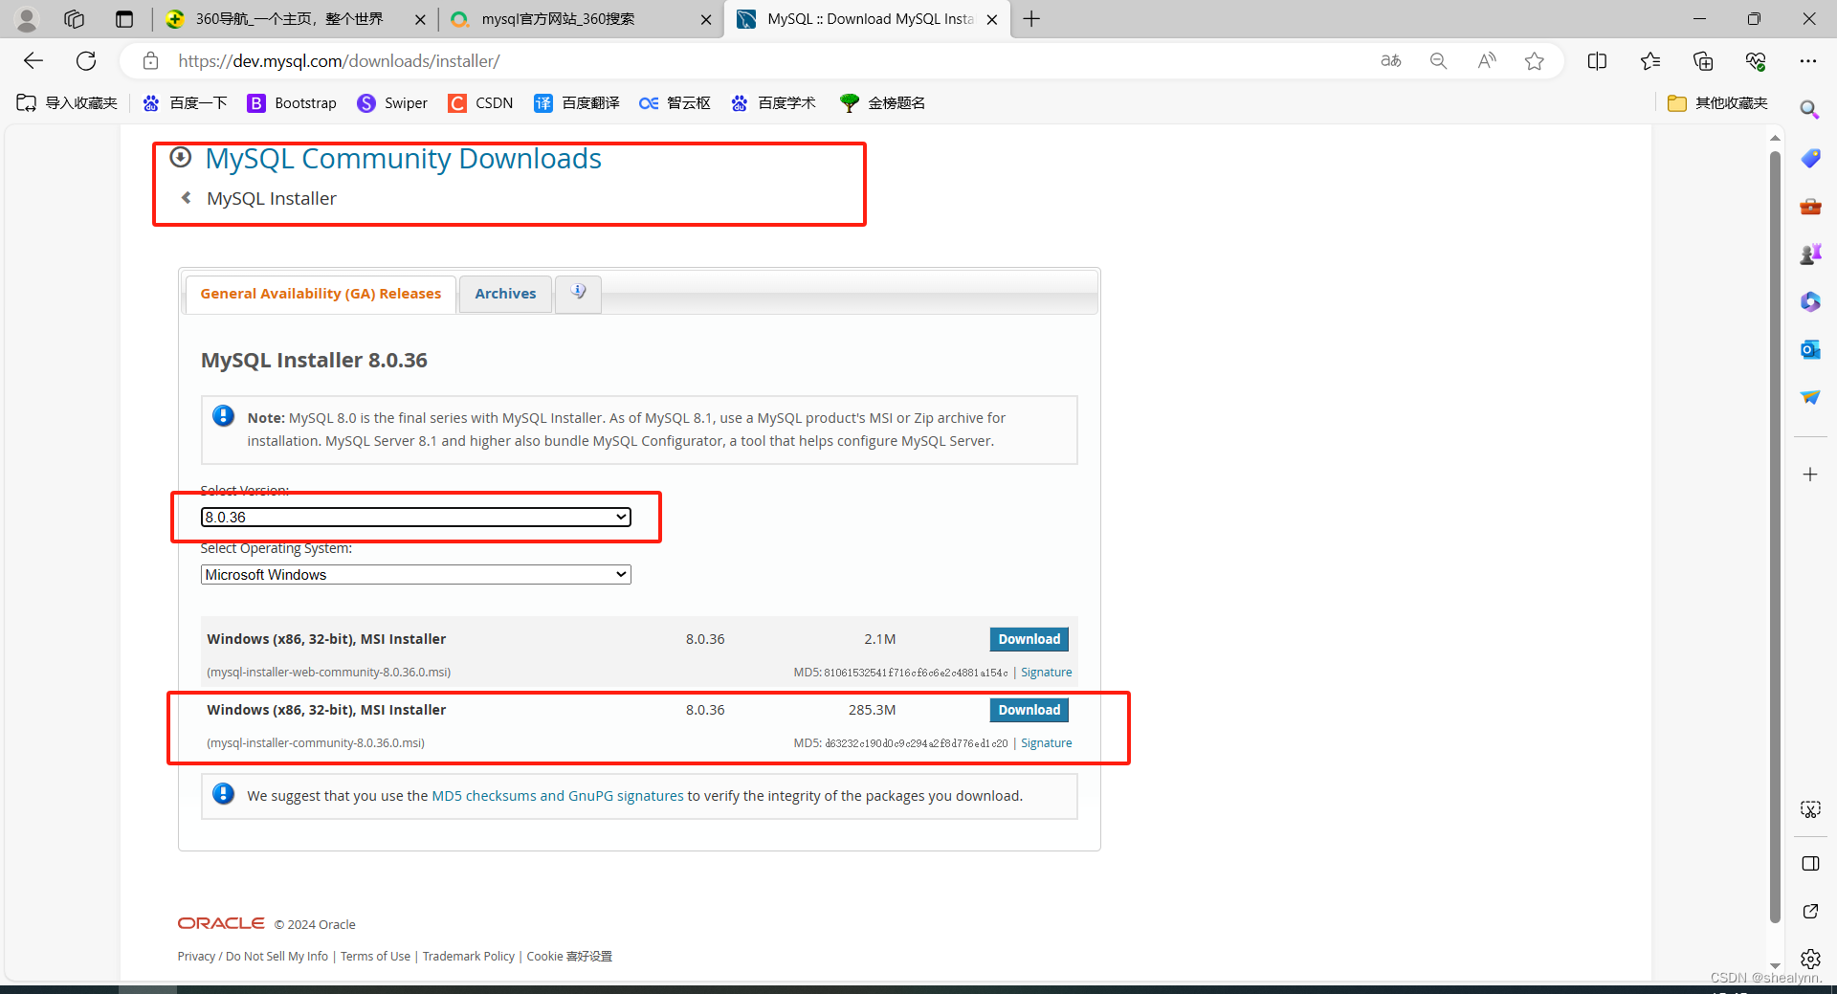Open a new browser tab
This screenshot has height=994, width=1837.
(x=1031, y=19)
